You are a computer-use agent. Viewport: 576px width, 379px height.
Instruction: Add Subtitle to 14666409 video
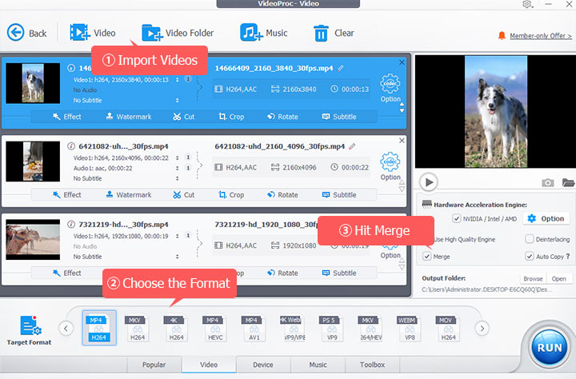click(x=339, y=117)
